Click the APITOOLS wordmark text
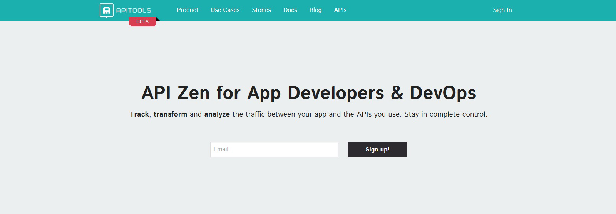616x214 pixels. pos(134,11)
